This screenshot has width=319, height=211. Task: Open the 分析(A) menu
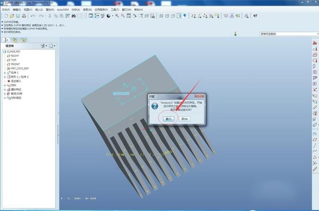[x=75, y=10]
